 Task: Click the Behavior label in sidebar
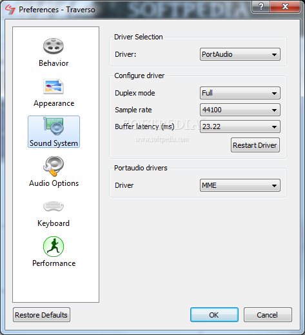tap(54, 63)
